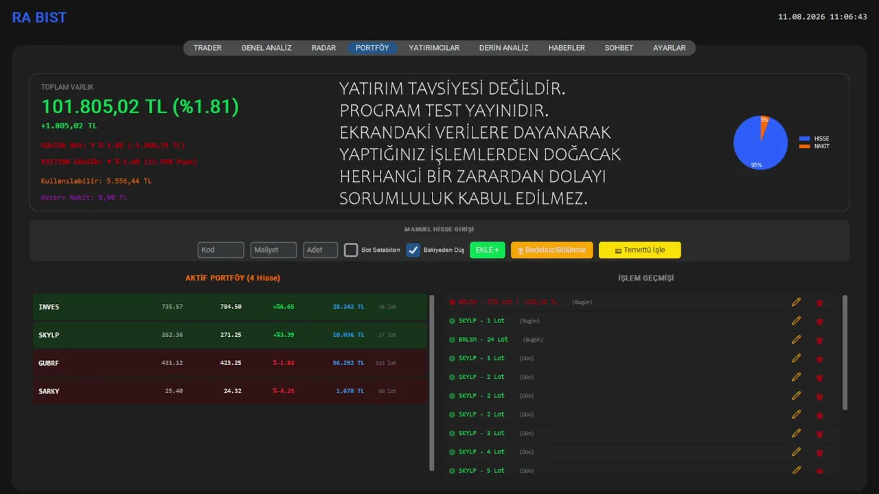Screen dimensions: 879x494
Task: Edit the SKYLP 1 Lot (Dün) entry
Action: (x=797, y=358)
